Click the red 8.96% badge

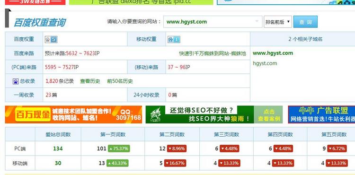pos(177,149)
